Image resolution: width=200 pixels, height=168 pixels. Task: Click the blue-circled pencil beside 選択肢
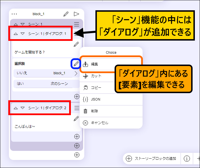pos(76,64)
